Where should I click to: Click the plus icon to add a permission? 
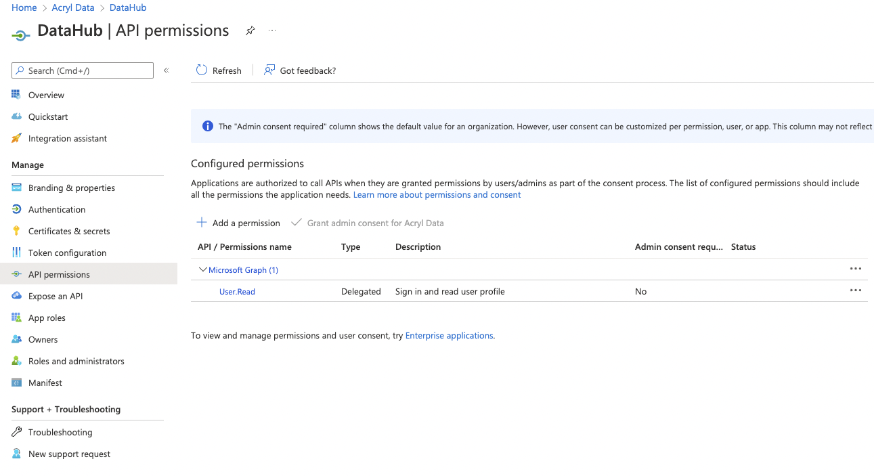[x=202, y=223]
